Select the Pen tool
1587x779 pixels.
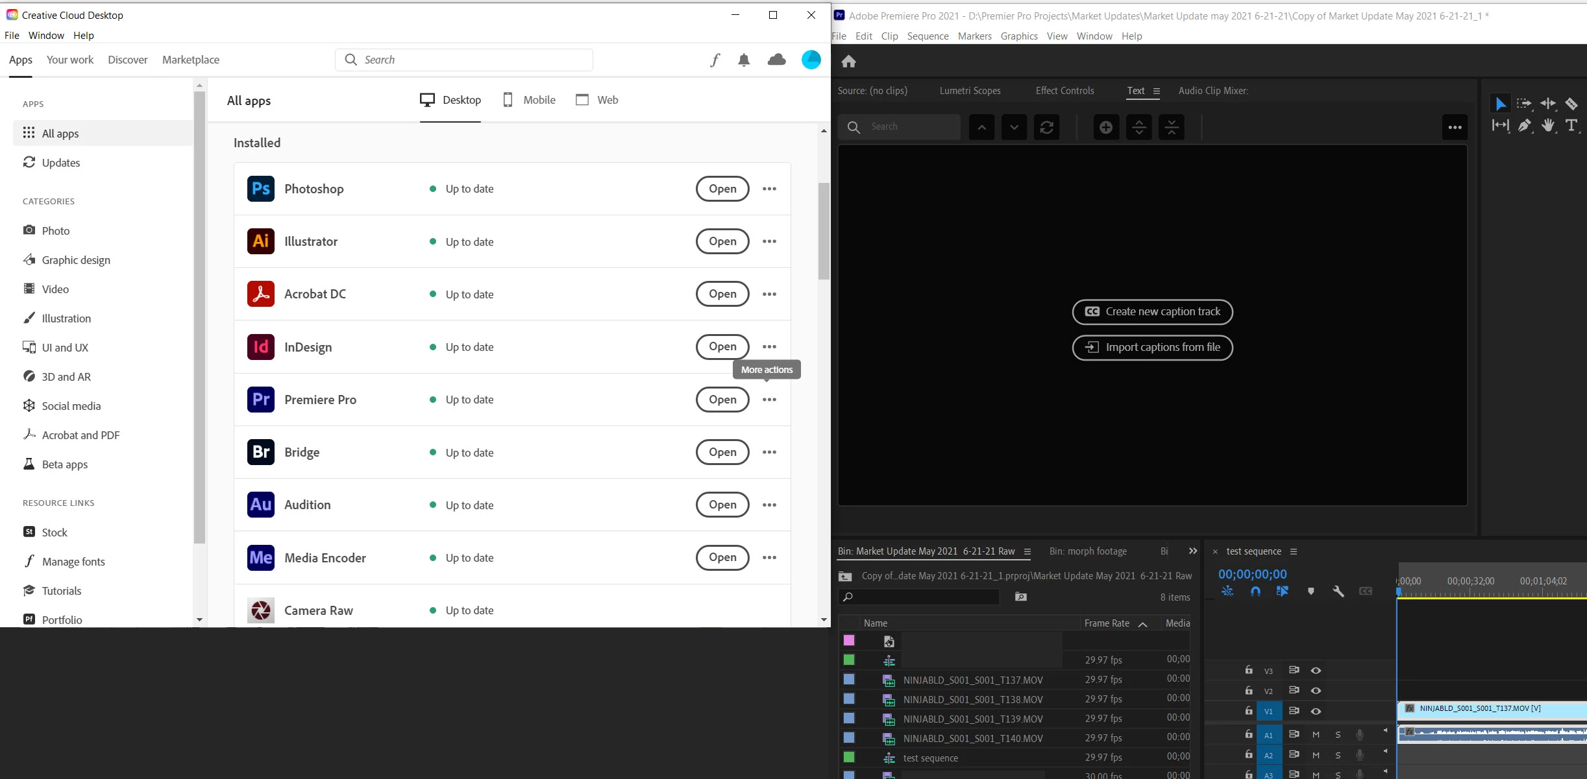click(1524, 126)
